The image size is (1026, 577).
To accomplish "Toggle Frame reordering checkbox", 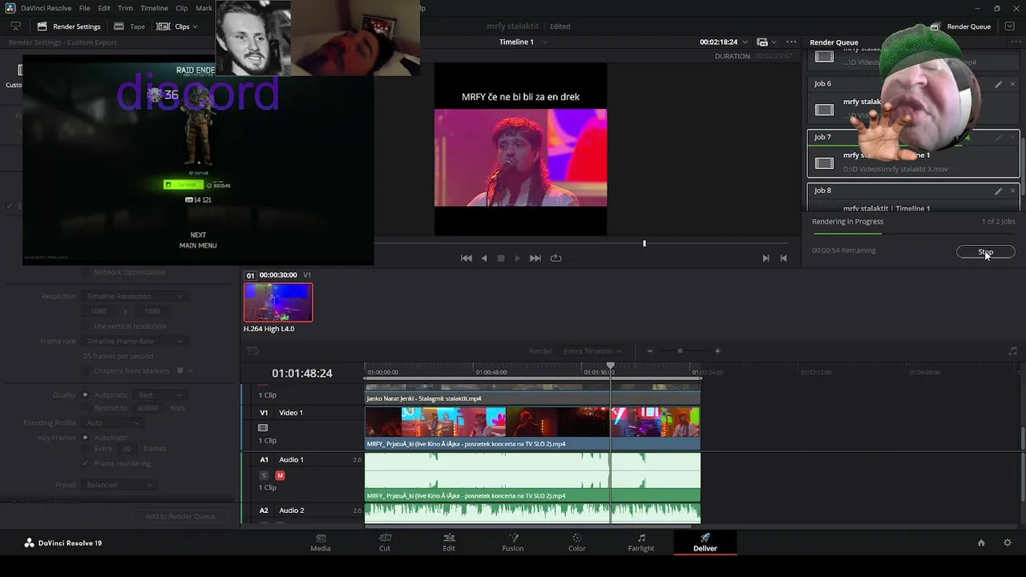I will point(86,463).
